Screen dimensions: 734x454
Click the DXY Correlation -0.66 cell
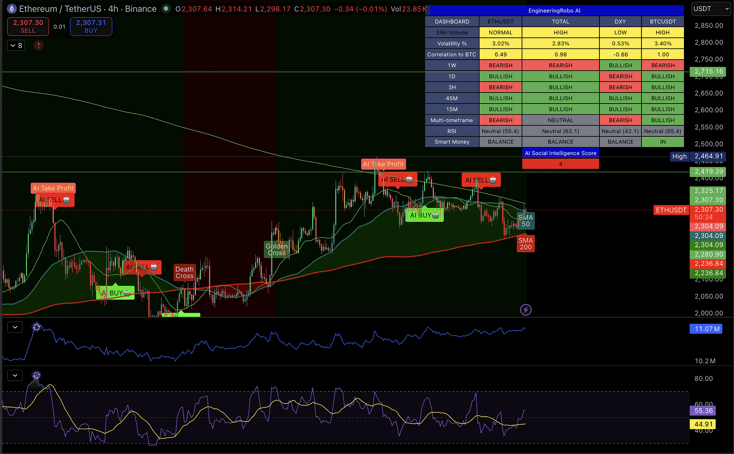click(620, 54)
